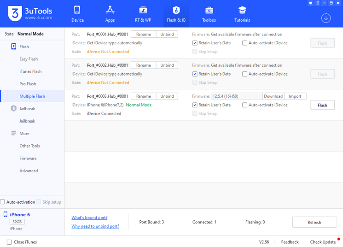Click Skip Setup checkbox for Port_#0003

click(195, 113)
